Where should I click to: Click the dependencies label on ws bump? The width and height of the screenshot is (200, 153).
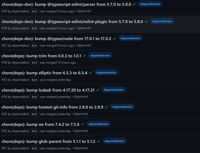[x=98, y=124]
